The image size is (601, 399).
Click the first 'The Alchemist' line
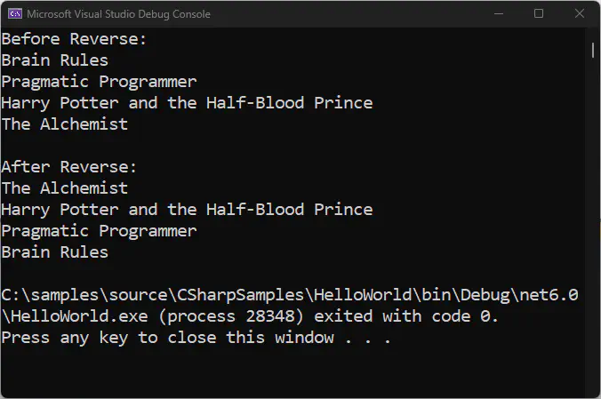[64, 124]
